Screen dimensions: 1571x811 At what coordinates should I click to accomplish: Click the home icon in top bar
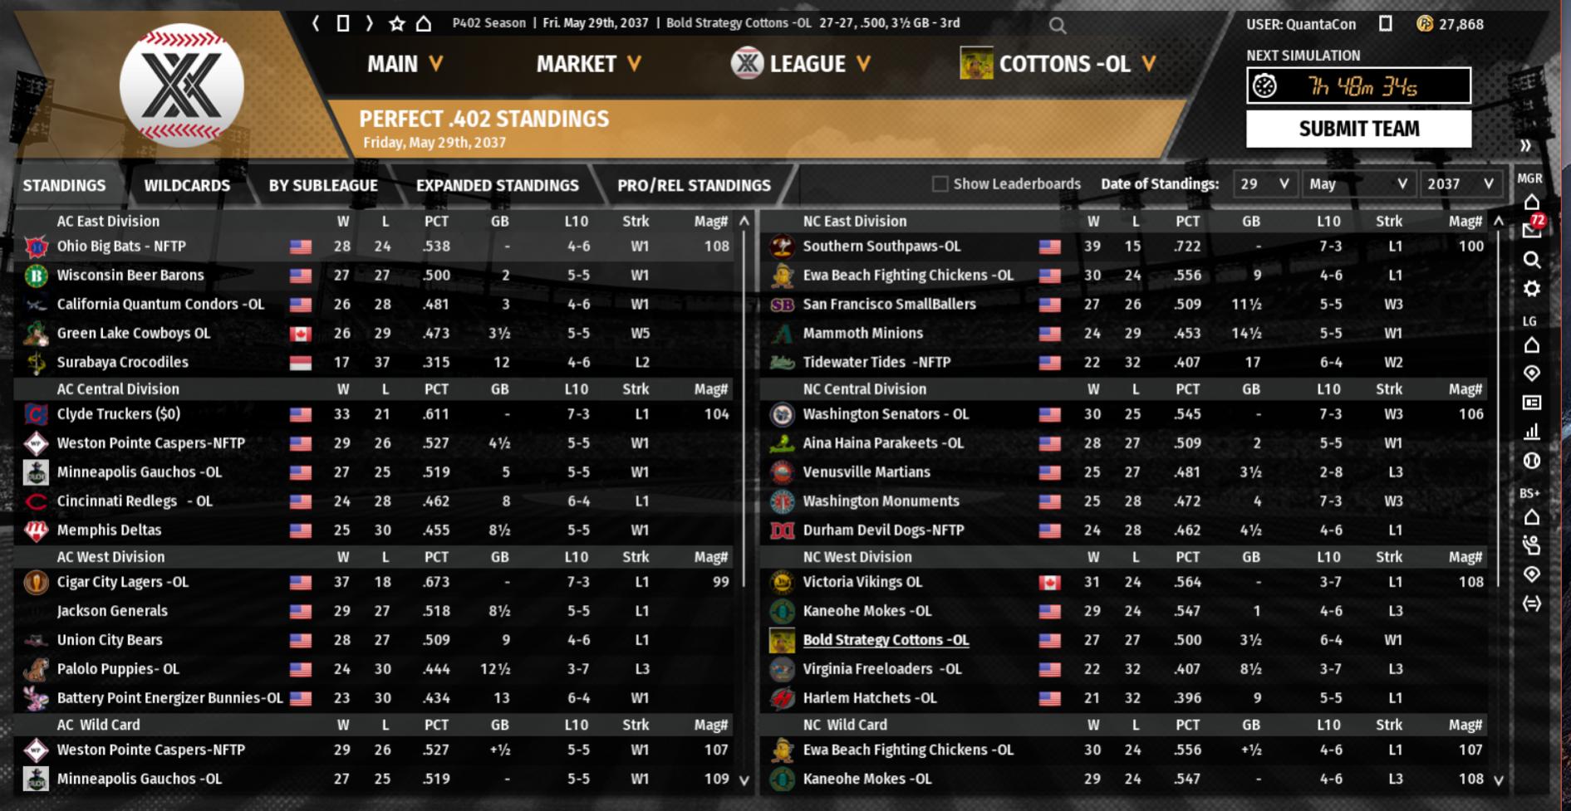click(x=424, y=23)
